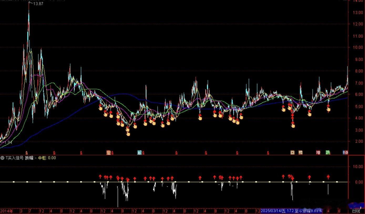Click the lowest buy-signal hand icon on the price chart
Viewport: 365px width, 214px height.
click(128, 134)
